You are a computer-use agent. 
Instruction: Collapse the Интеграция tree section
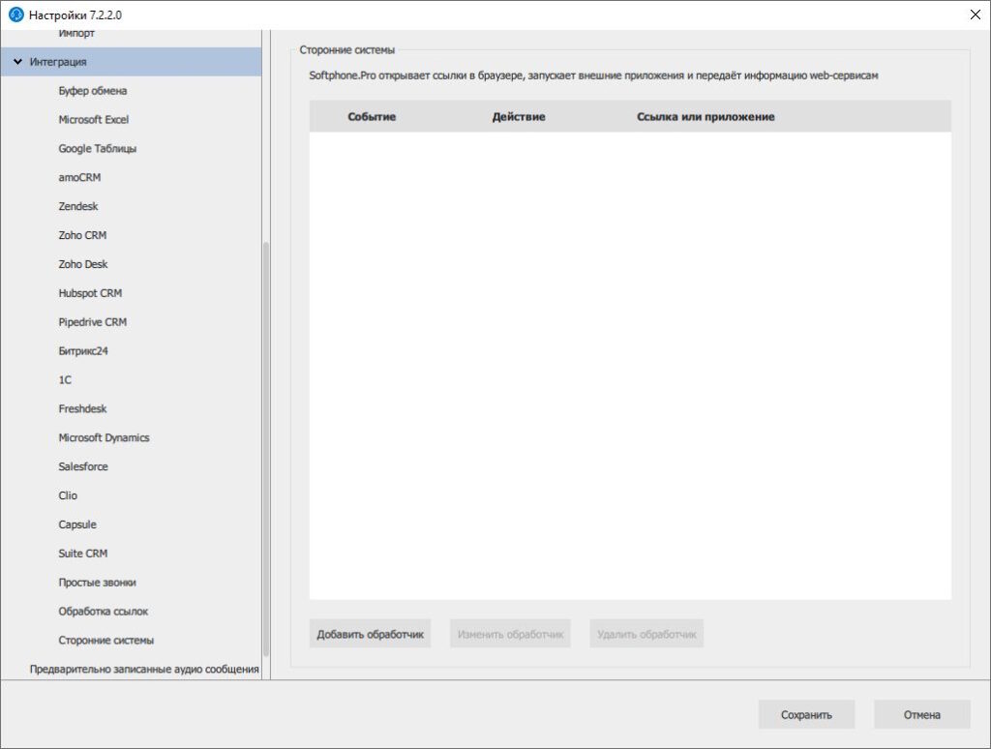[x=17, y=62]
